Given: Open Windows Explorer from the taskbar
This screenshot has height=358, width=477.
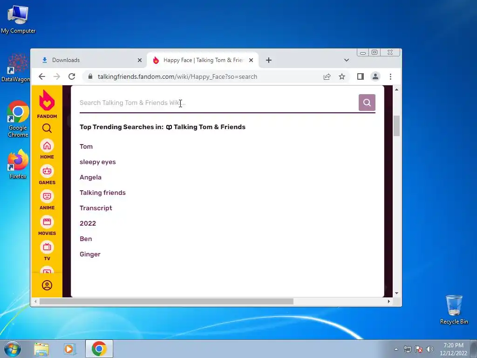Looking at the screenshot, I should click(x=41, y=349).
